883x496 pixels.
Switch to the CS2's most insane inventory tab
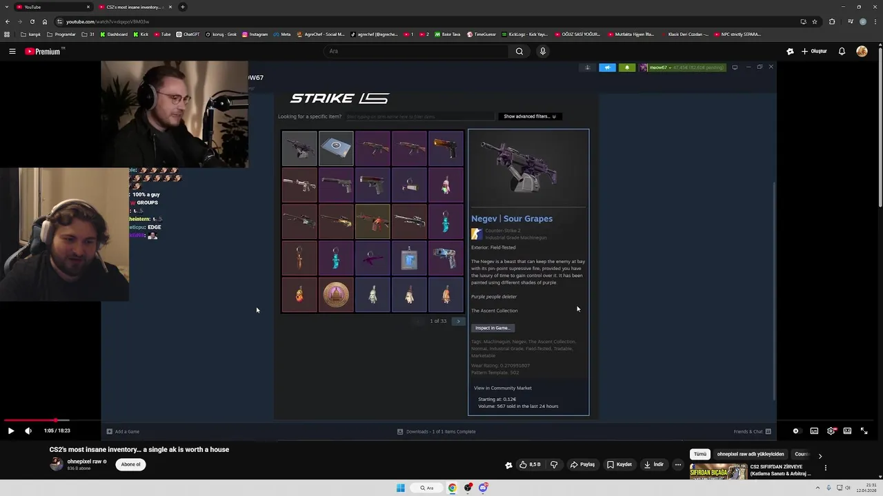[135, 7]
